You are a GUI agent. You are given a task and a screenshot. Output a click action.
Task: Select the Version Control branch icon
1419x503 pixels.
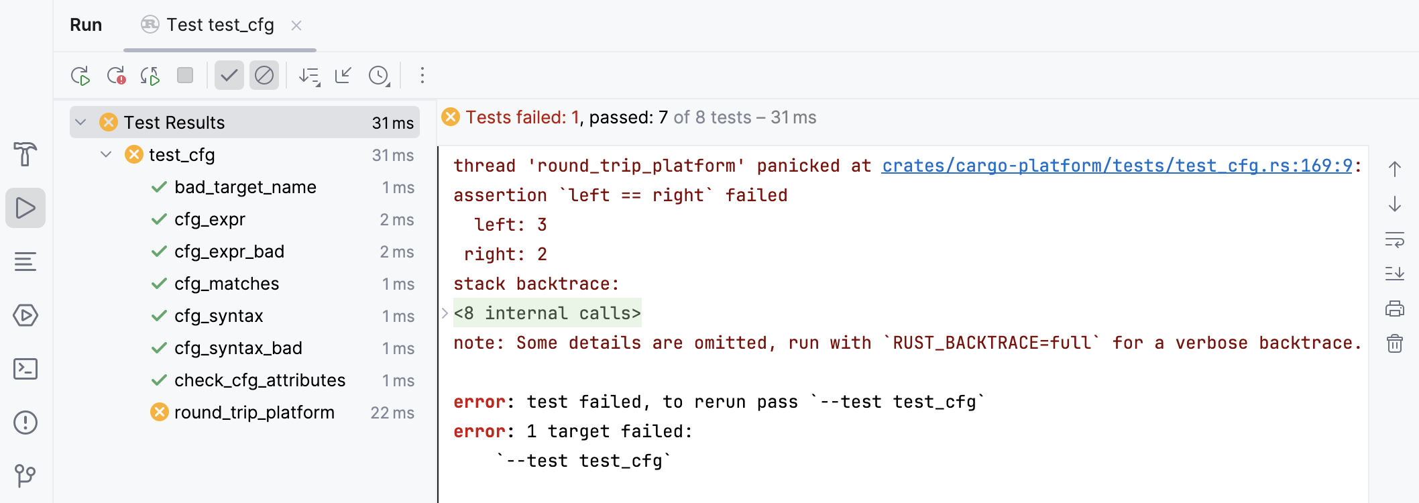(25, 478)
